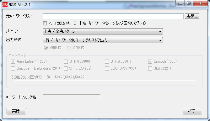Toggle the Shift_JIS(932) checkbox
The image size is (210, 121).
[x=66, y=68]
